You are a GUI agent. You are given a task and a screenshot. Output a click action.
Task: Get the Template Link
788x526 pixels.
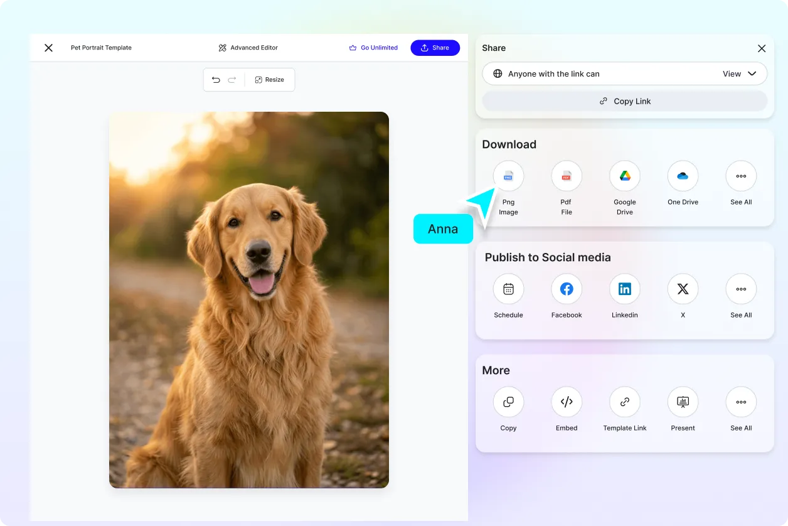point(625,402)
